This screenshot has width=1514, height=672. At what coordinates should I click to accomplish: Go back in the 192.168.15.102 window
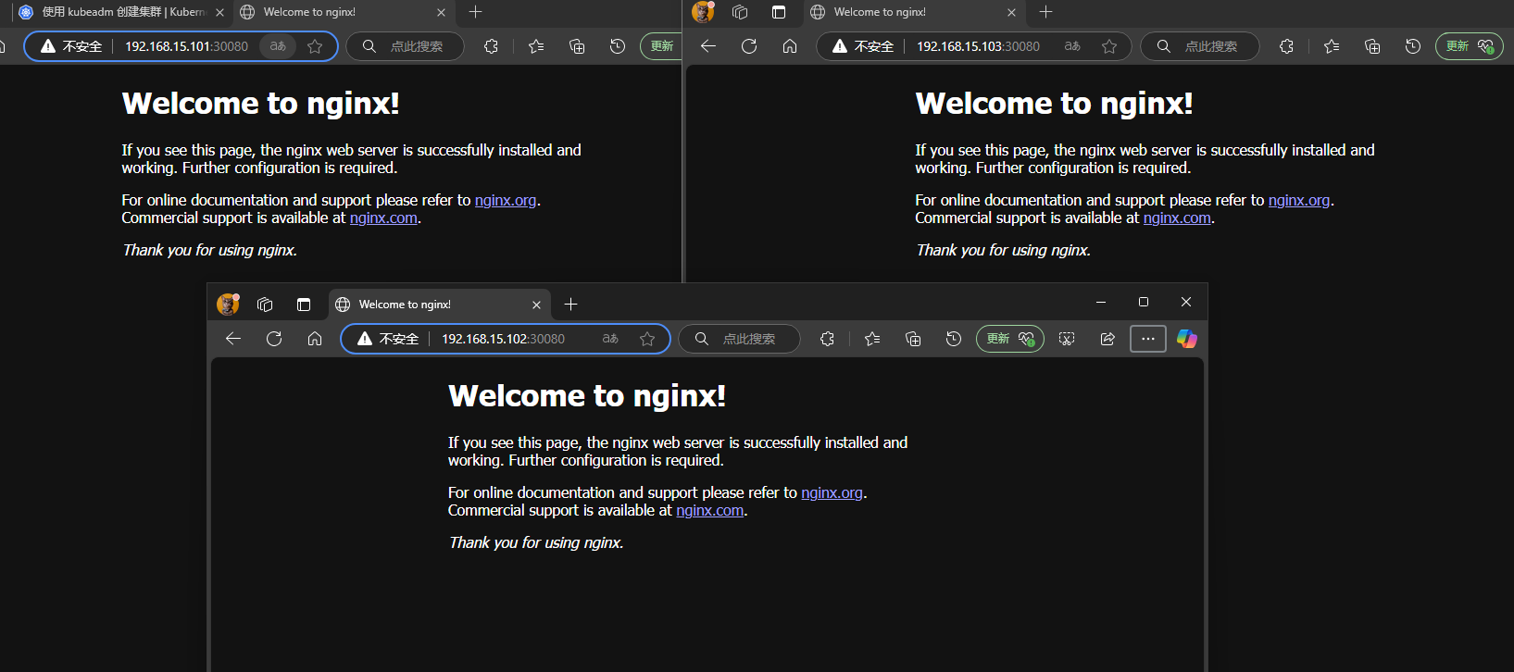click(x=233, y=339)
